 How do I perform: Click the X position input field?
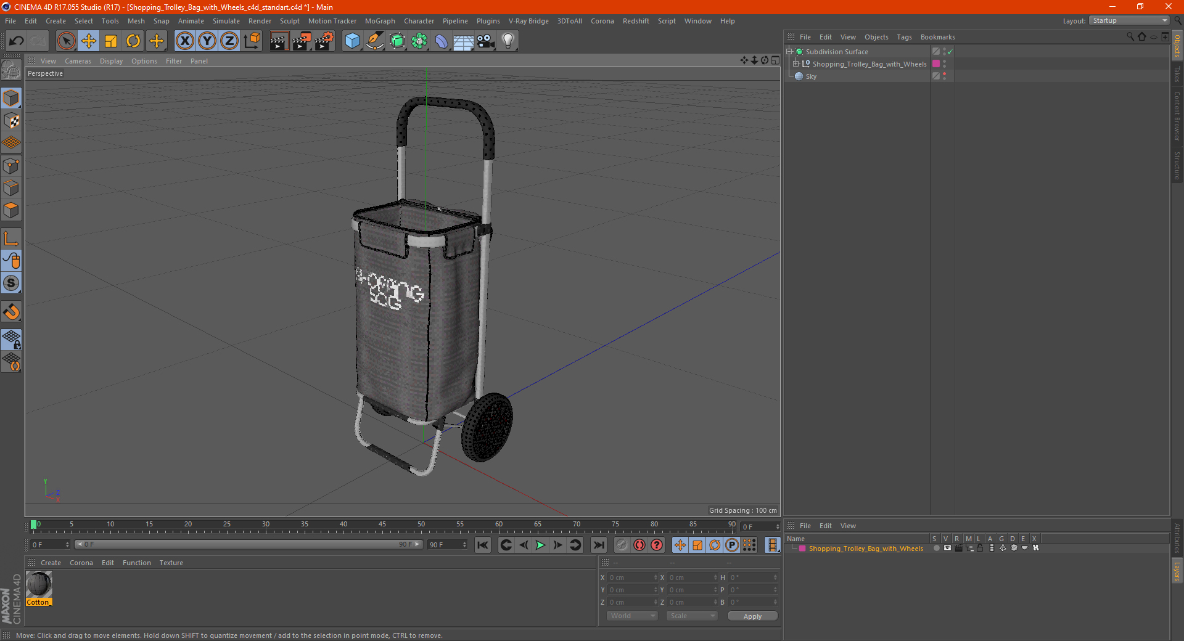coord(633,578)
